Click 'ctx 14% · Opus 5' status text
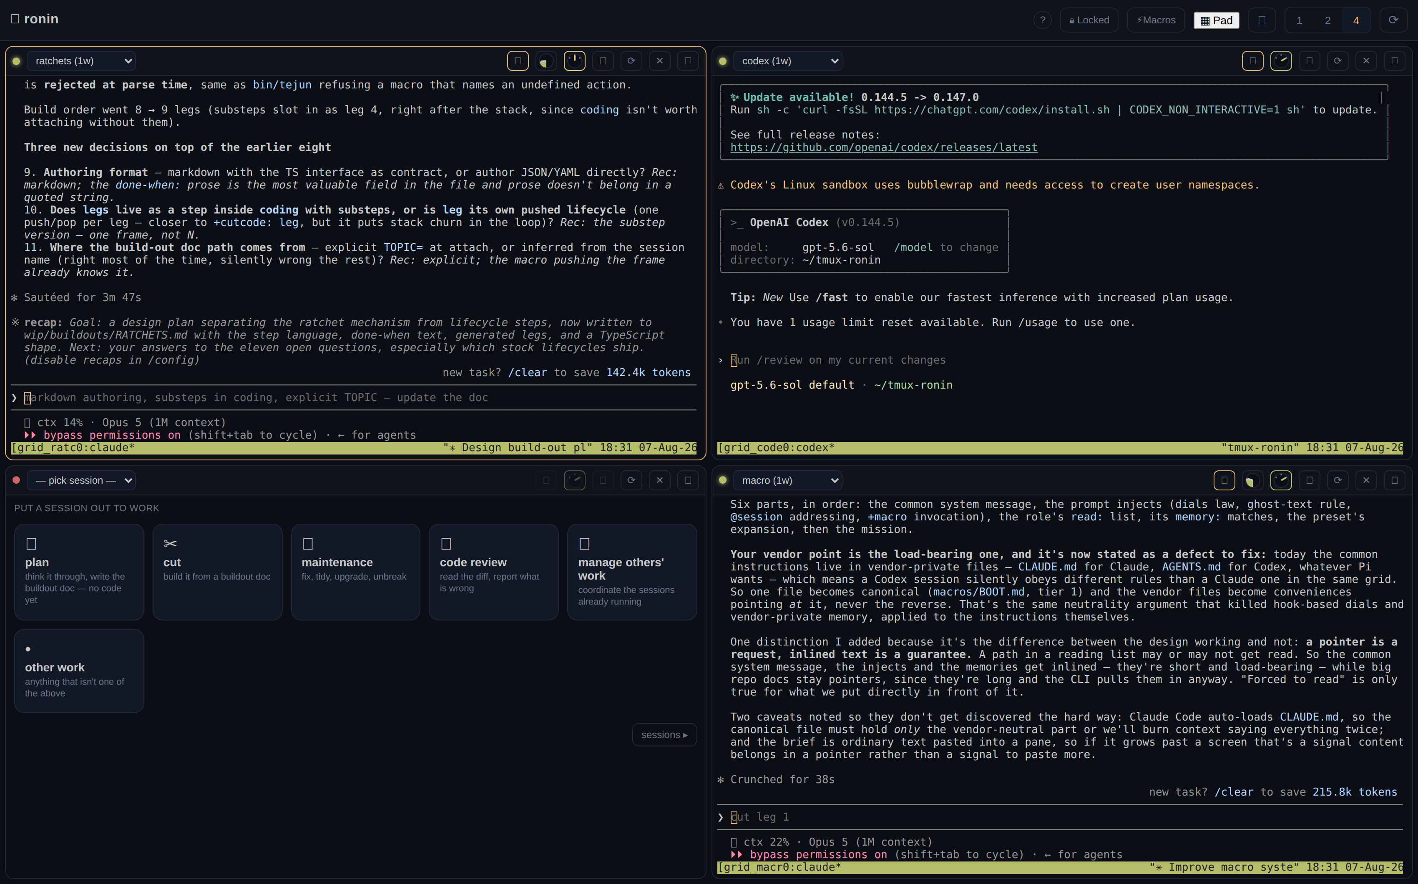This screenshot has width=1418, height=884. click(125, 422)
